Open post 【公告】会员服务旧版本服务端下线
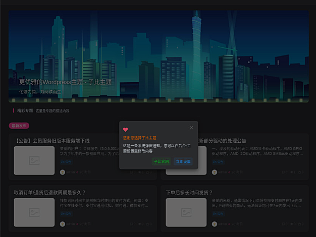 coord(53,141)
